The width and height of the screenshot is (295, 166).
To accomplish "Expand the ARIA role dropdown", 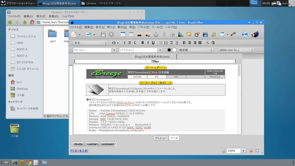I will tap(236, 50).
